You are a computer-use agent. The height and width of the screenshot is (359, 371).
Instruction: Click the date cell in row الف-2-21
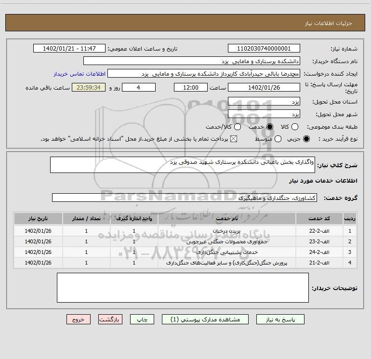[38, 263]
